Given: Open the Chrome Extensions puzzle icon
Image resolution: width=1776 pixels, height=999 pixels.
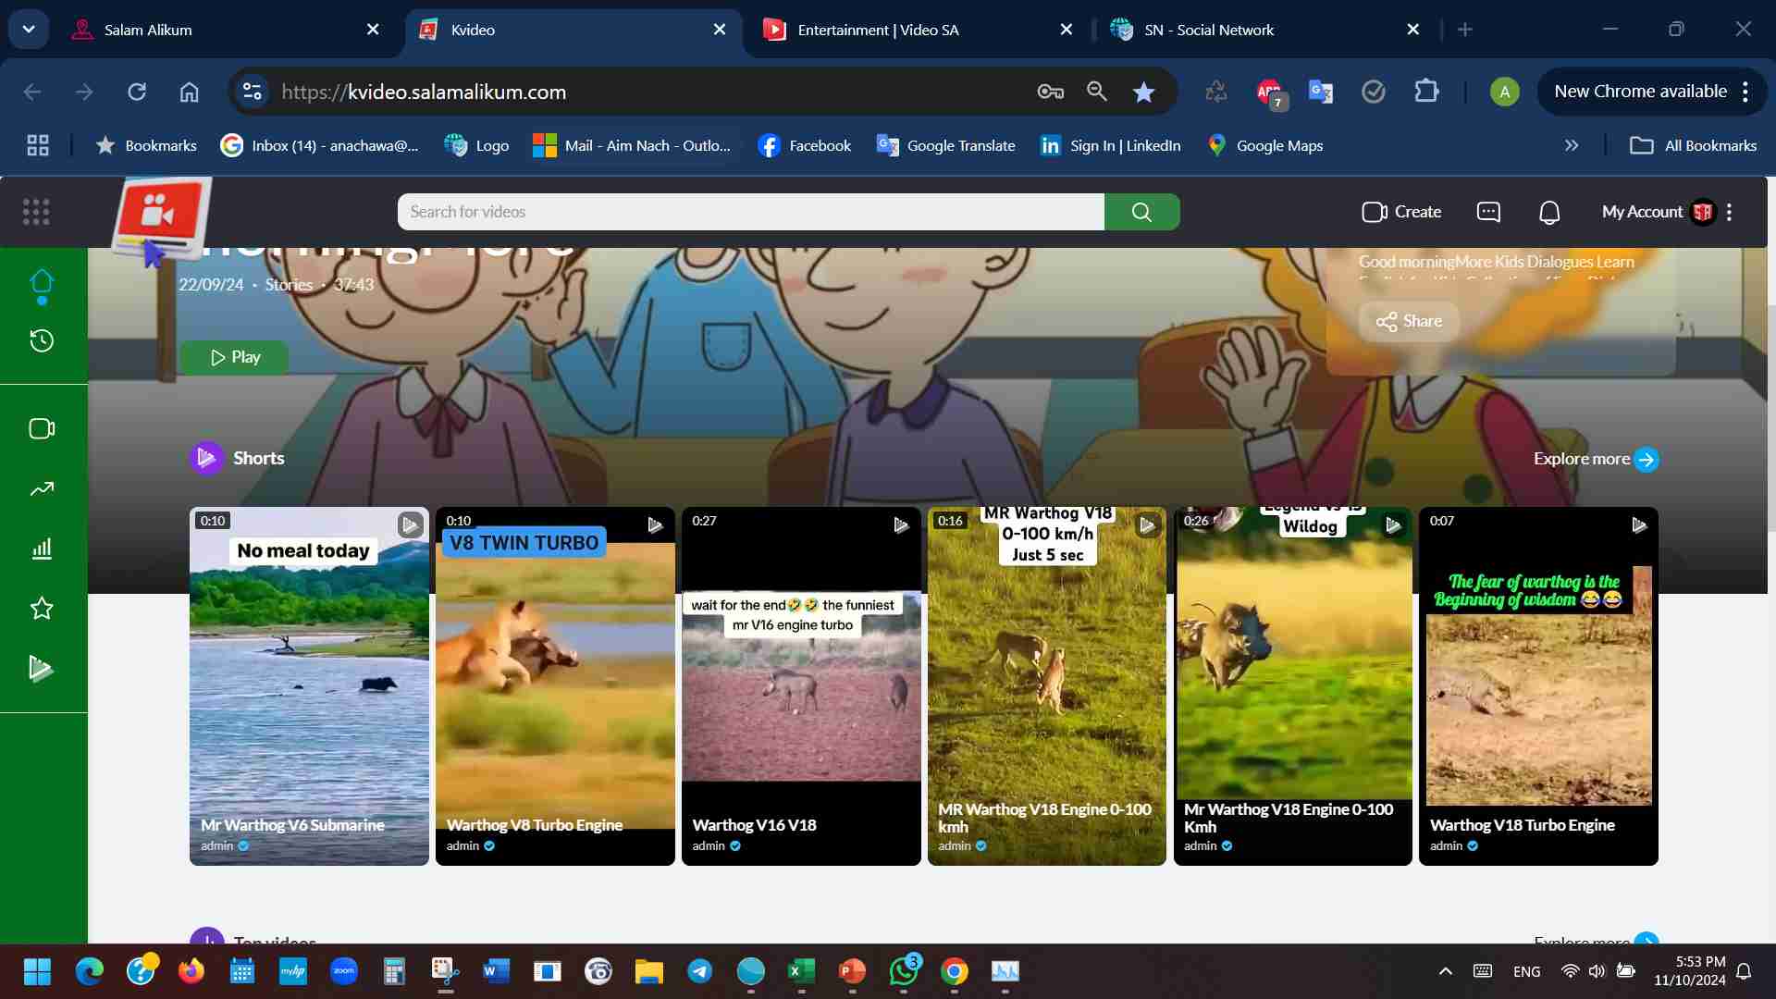Looking at the screenshot, I should coord(1426,92).
